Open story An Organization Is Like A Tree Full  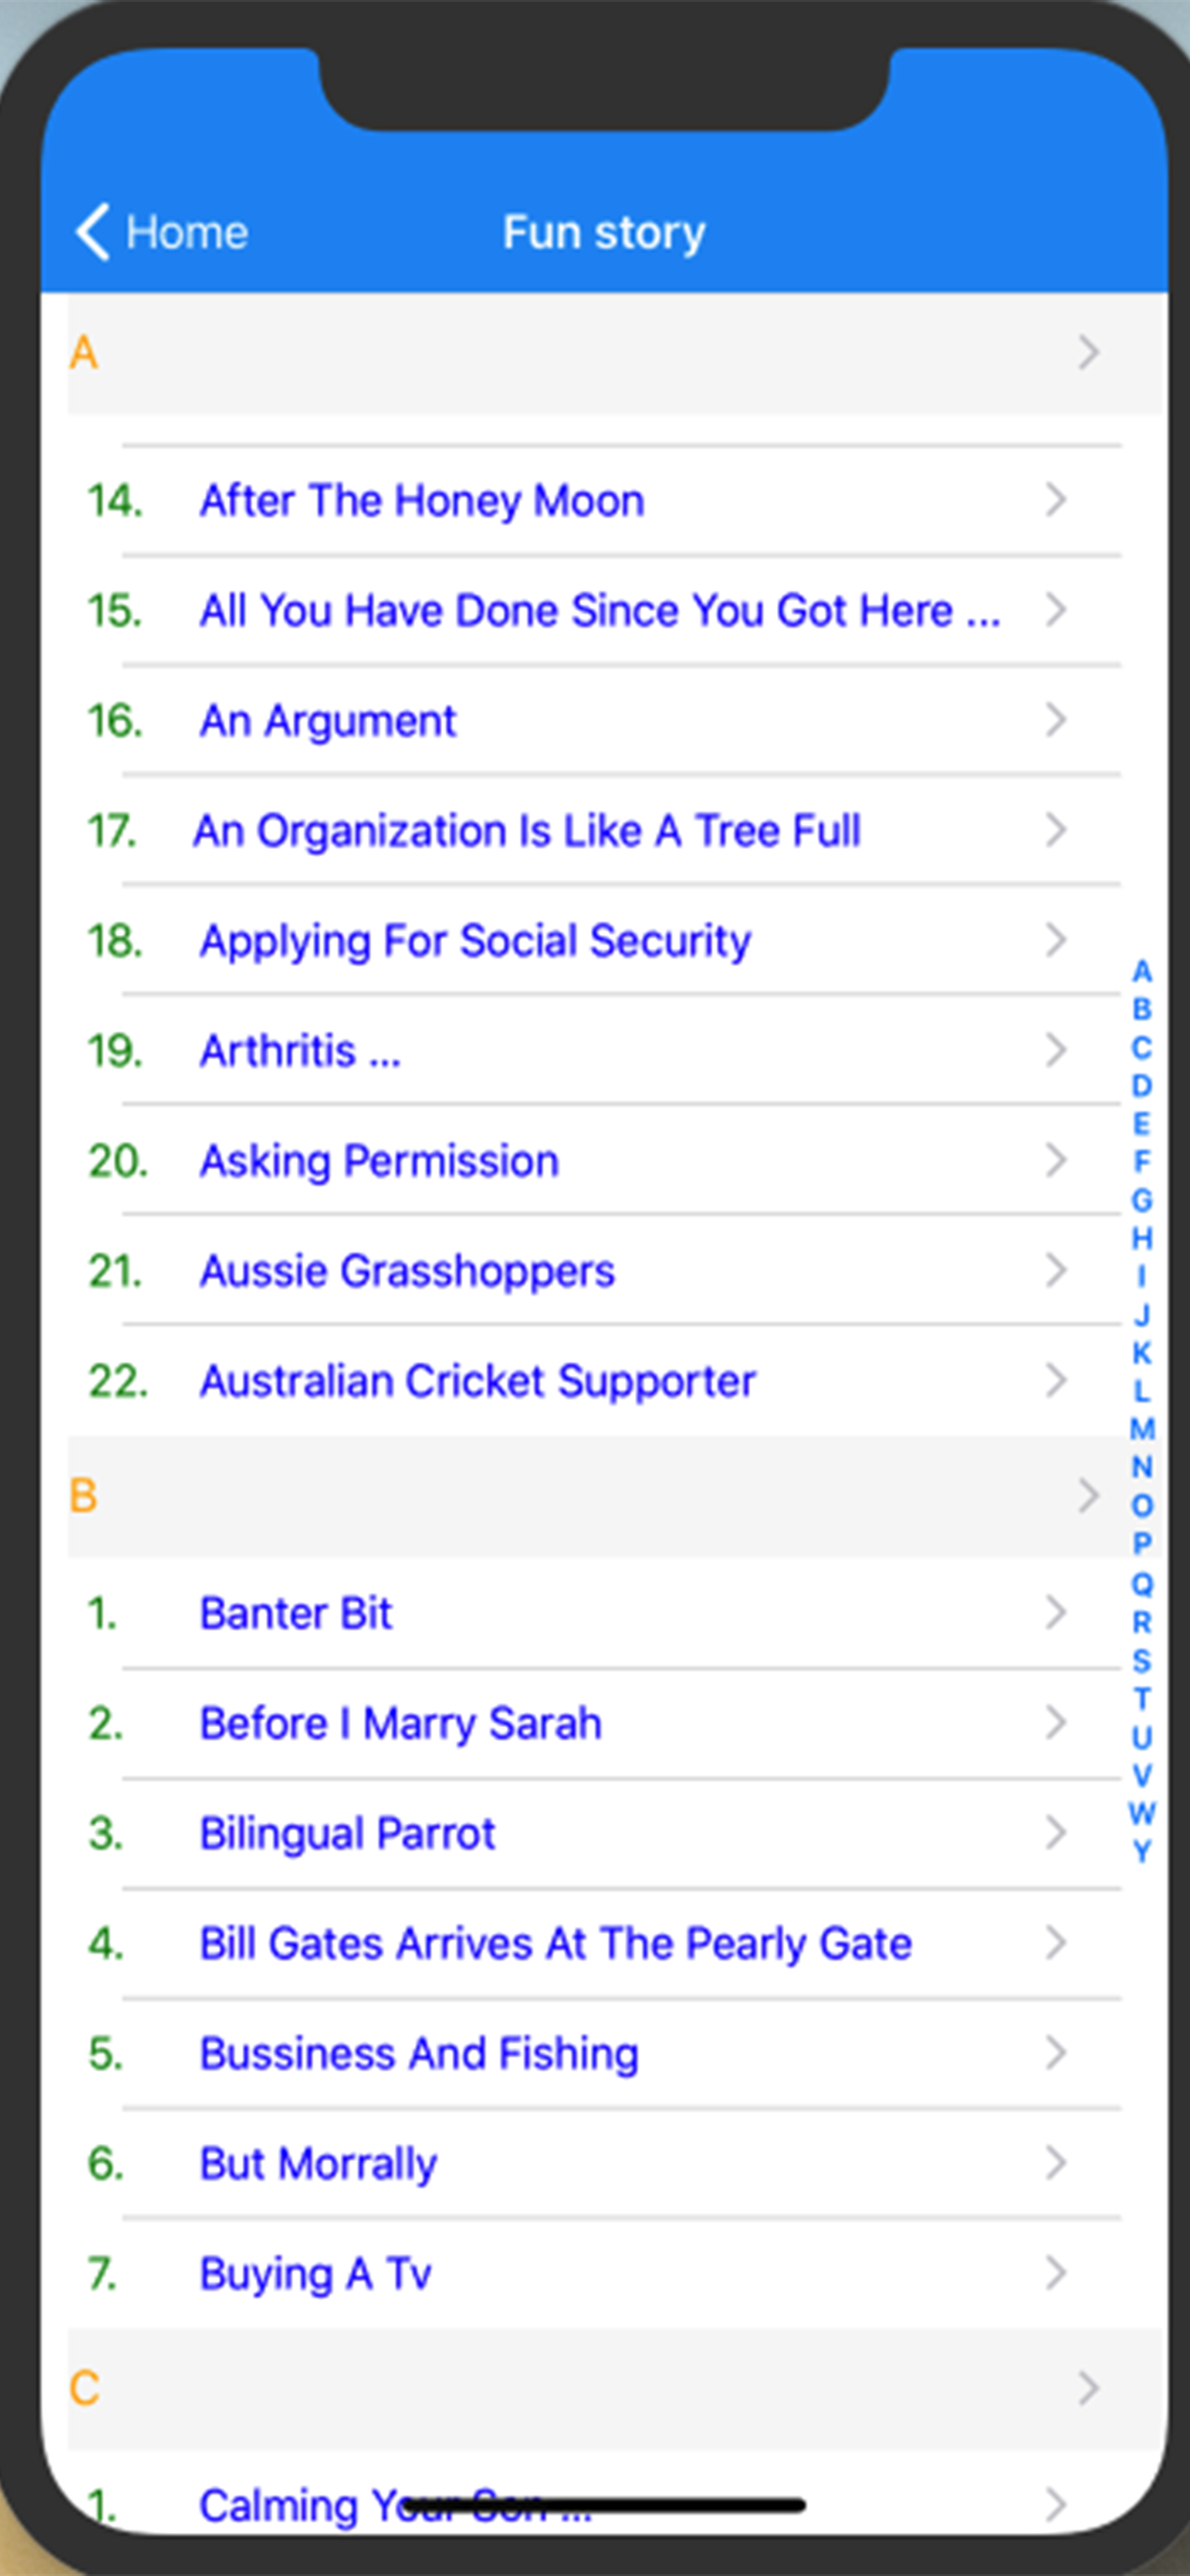point(594,830)
